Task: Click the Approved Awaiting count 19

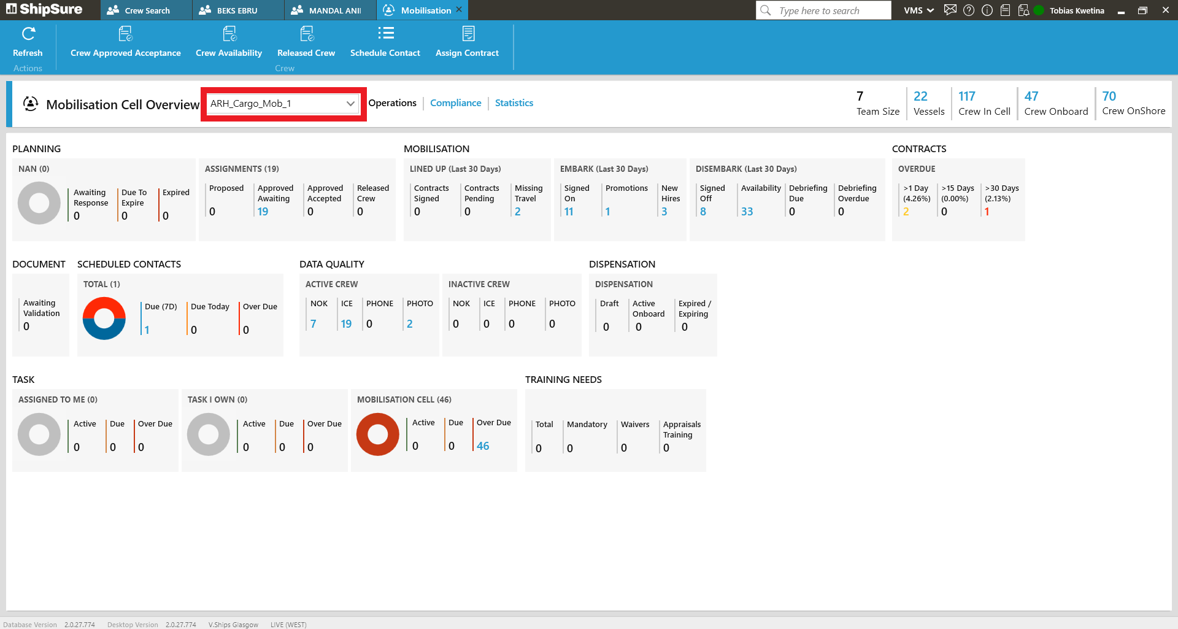Action: [x=263, y=212]
